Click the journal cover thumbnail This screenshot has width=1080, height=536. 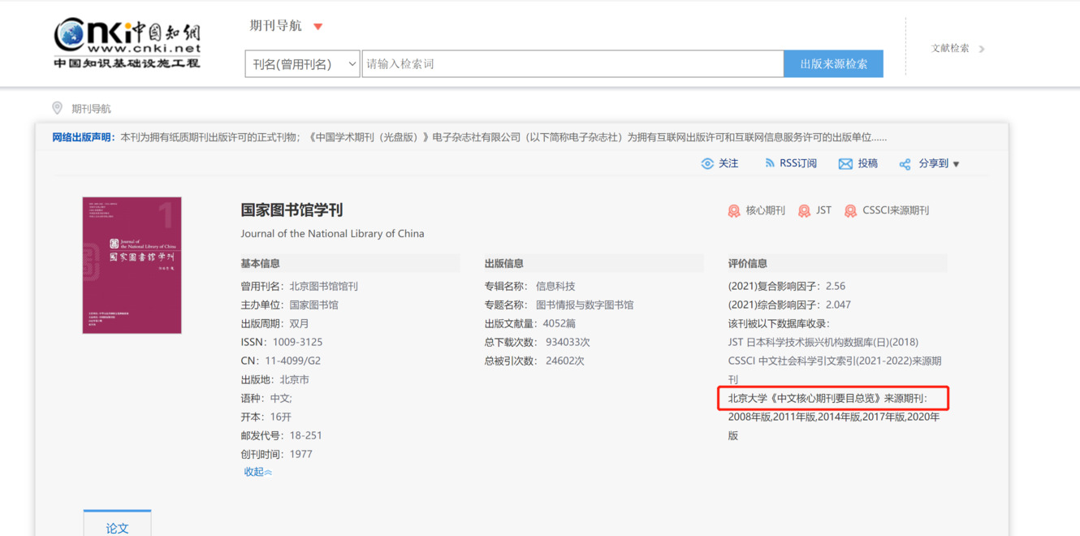132,265
